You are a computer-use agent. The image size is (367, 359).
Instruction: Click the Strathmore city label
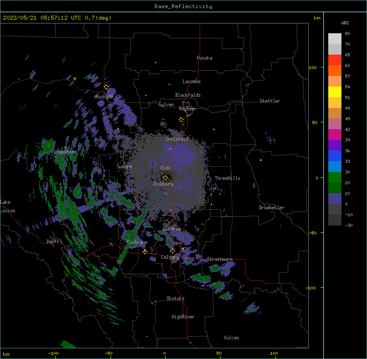click(x=220, y=259)
